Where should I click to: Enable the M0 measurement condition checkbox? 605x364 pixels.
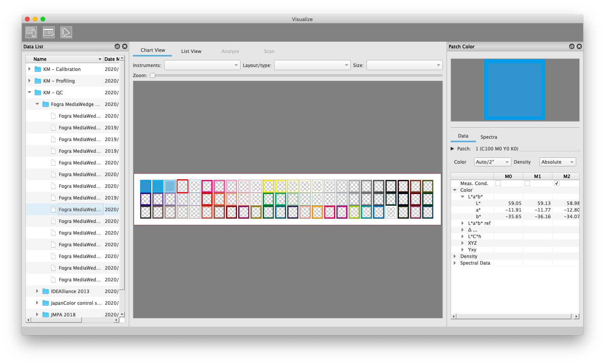[x=498, y=183]
